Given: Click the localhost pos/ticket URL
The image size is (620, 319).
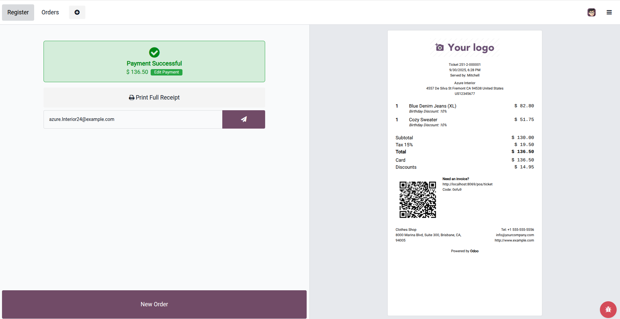Looking at the screenshot, I should point(467,184).
